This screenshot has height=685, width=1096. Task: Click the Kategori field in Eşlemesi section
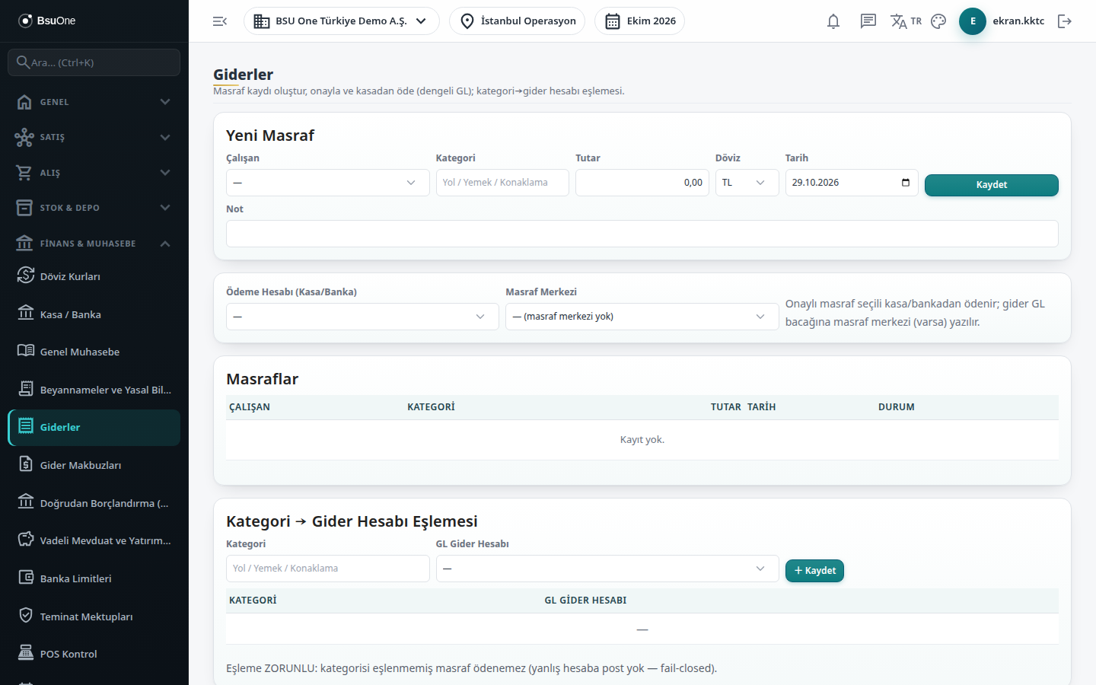click(328, 569)
